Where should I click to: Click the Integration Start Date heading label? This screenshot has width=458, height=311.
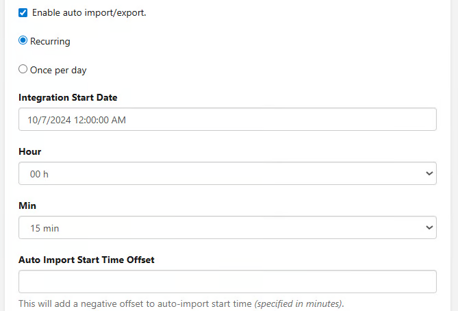tap(73, 97)
